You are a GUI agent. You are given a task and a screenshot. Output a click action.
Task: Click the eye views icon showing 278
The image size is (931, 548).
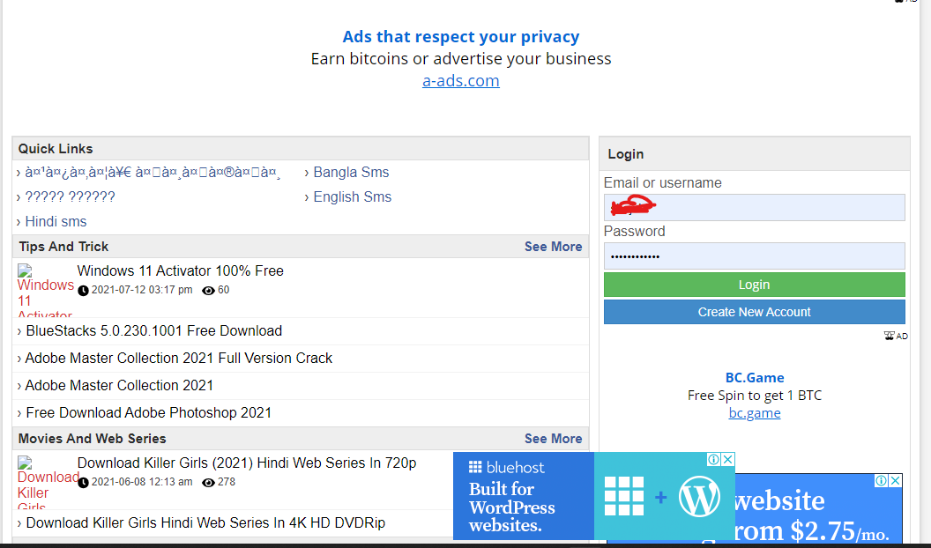click(x=208, y=482)
